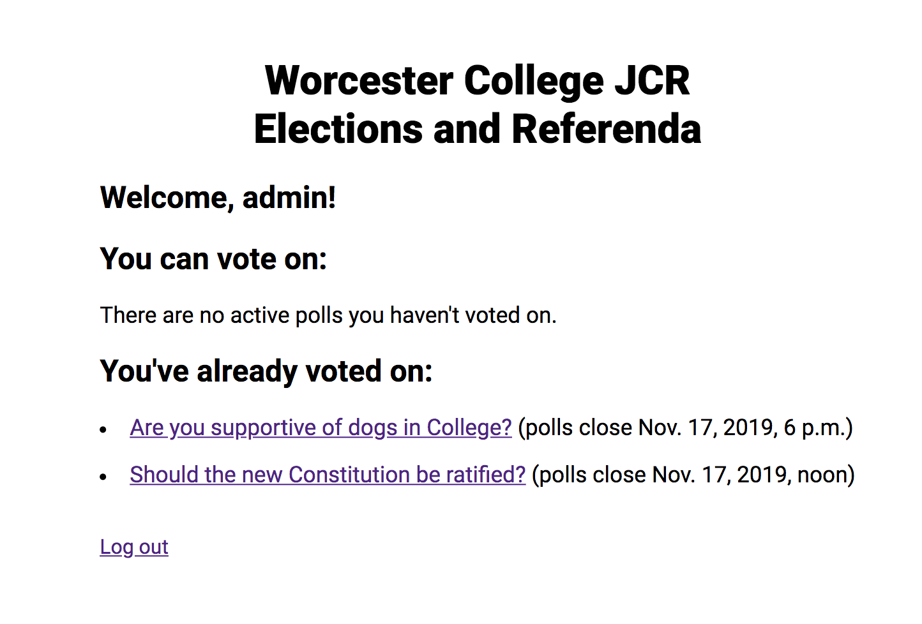Click the bullet before the Constitution poll
This screenshot has height=624, width=922.
(x=103, y=477)
